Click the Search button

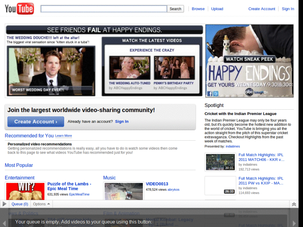tap(175, 9)
